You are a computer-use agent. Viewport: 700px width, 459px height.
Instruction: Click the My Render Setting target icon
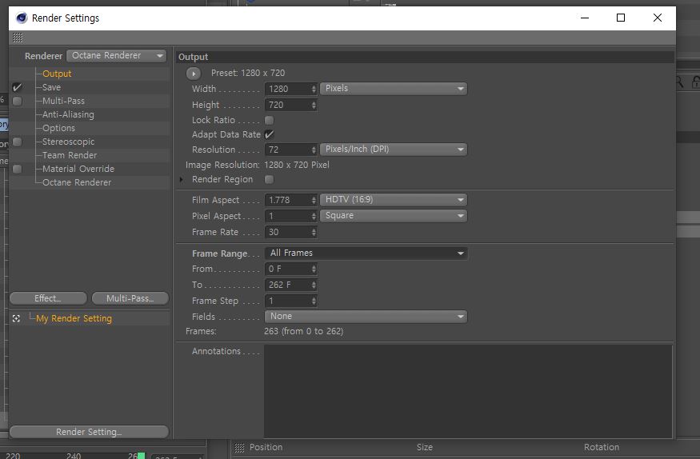tap(17, 318)
